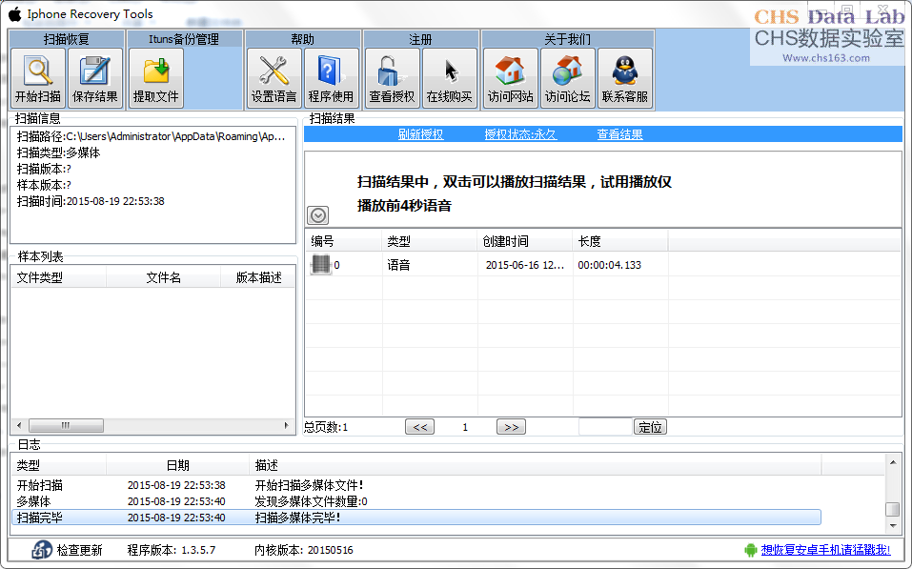Select the 注册 ribbon group
The width and height of the screenshot is (912, 569).
tap(420, 39)
